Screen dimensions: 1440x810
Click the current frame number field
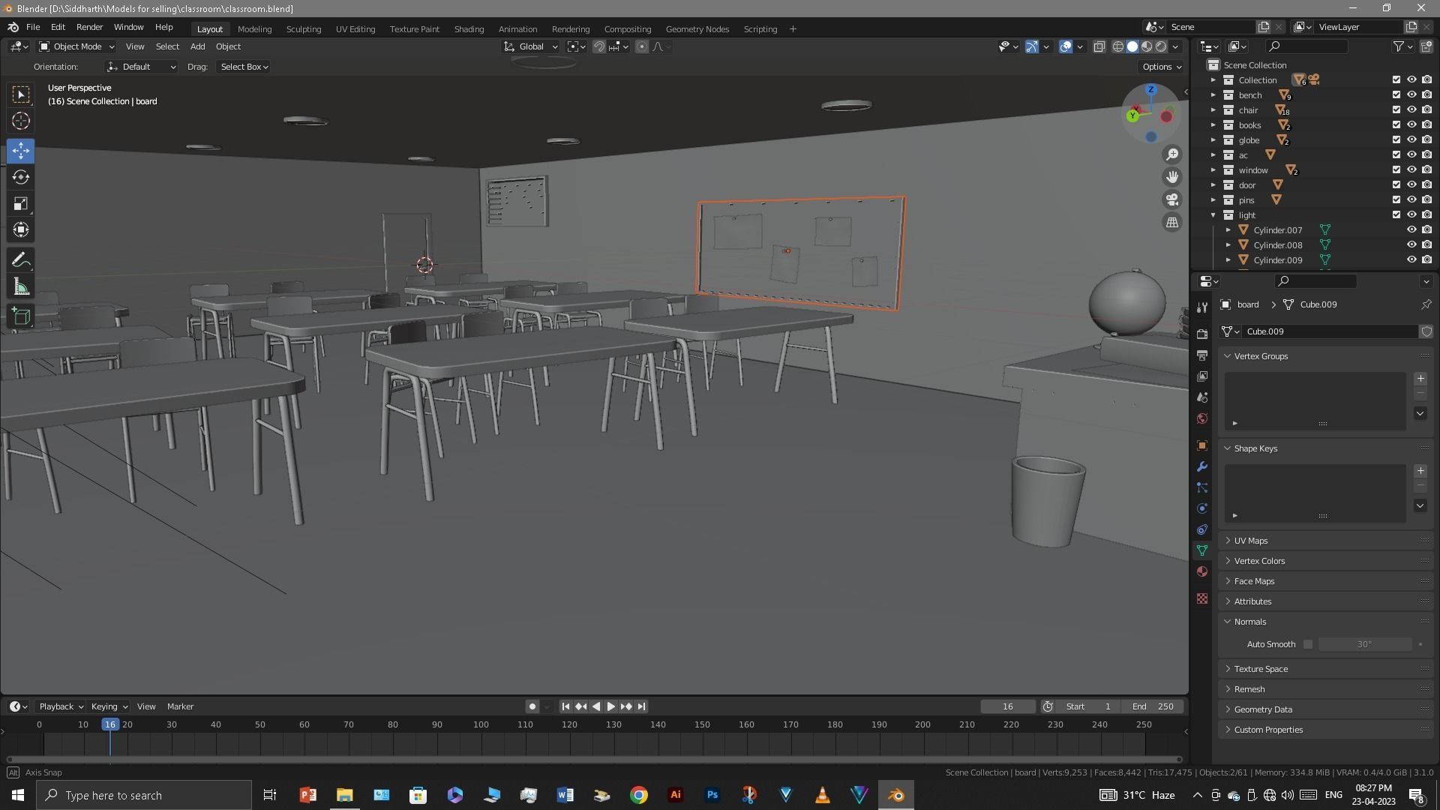[1007, 706]
